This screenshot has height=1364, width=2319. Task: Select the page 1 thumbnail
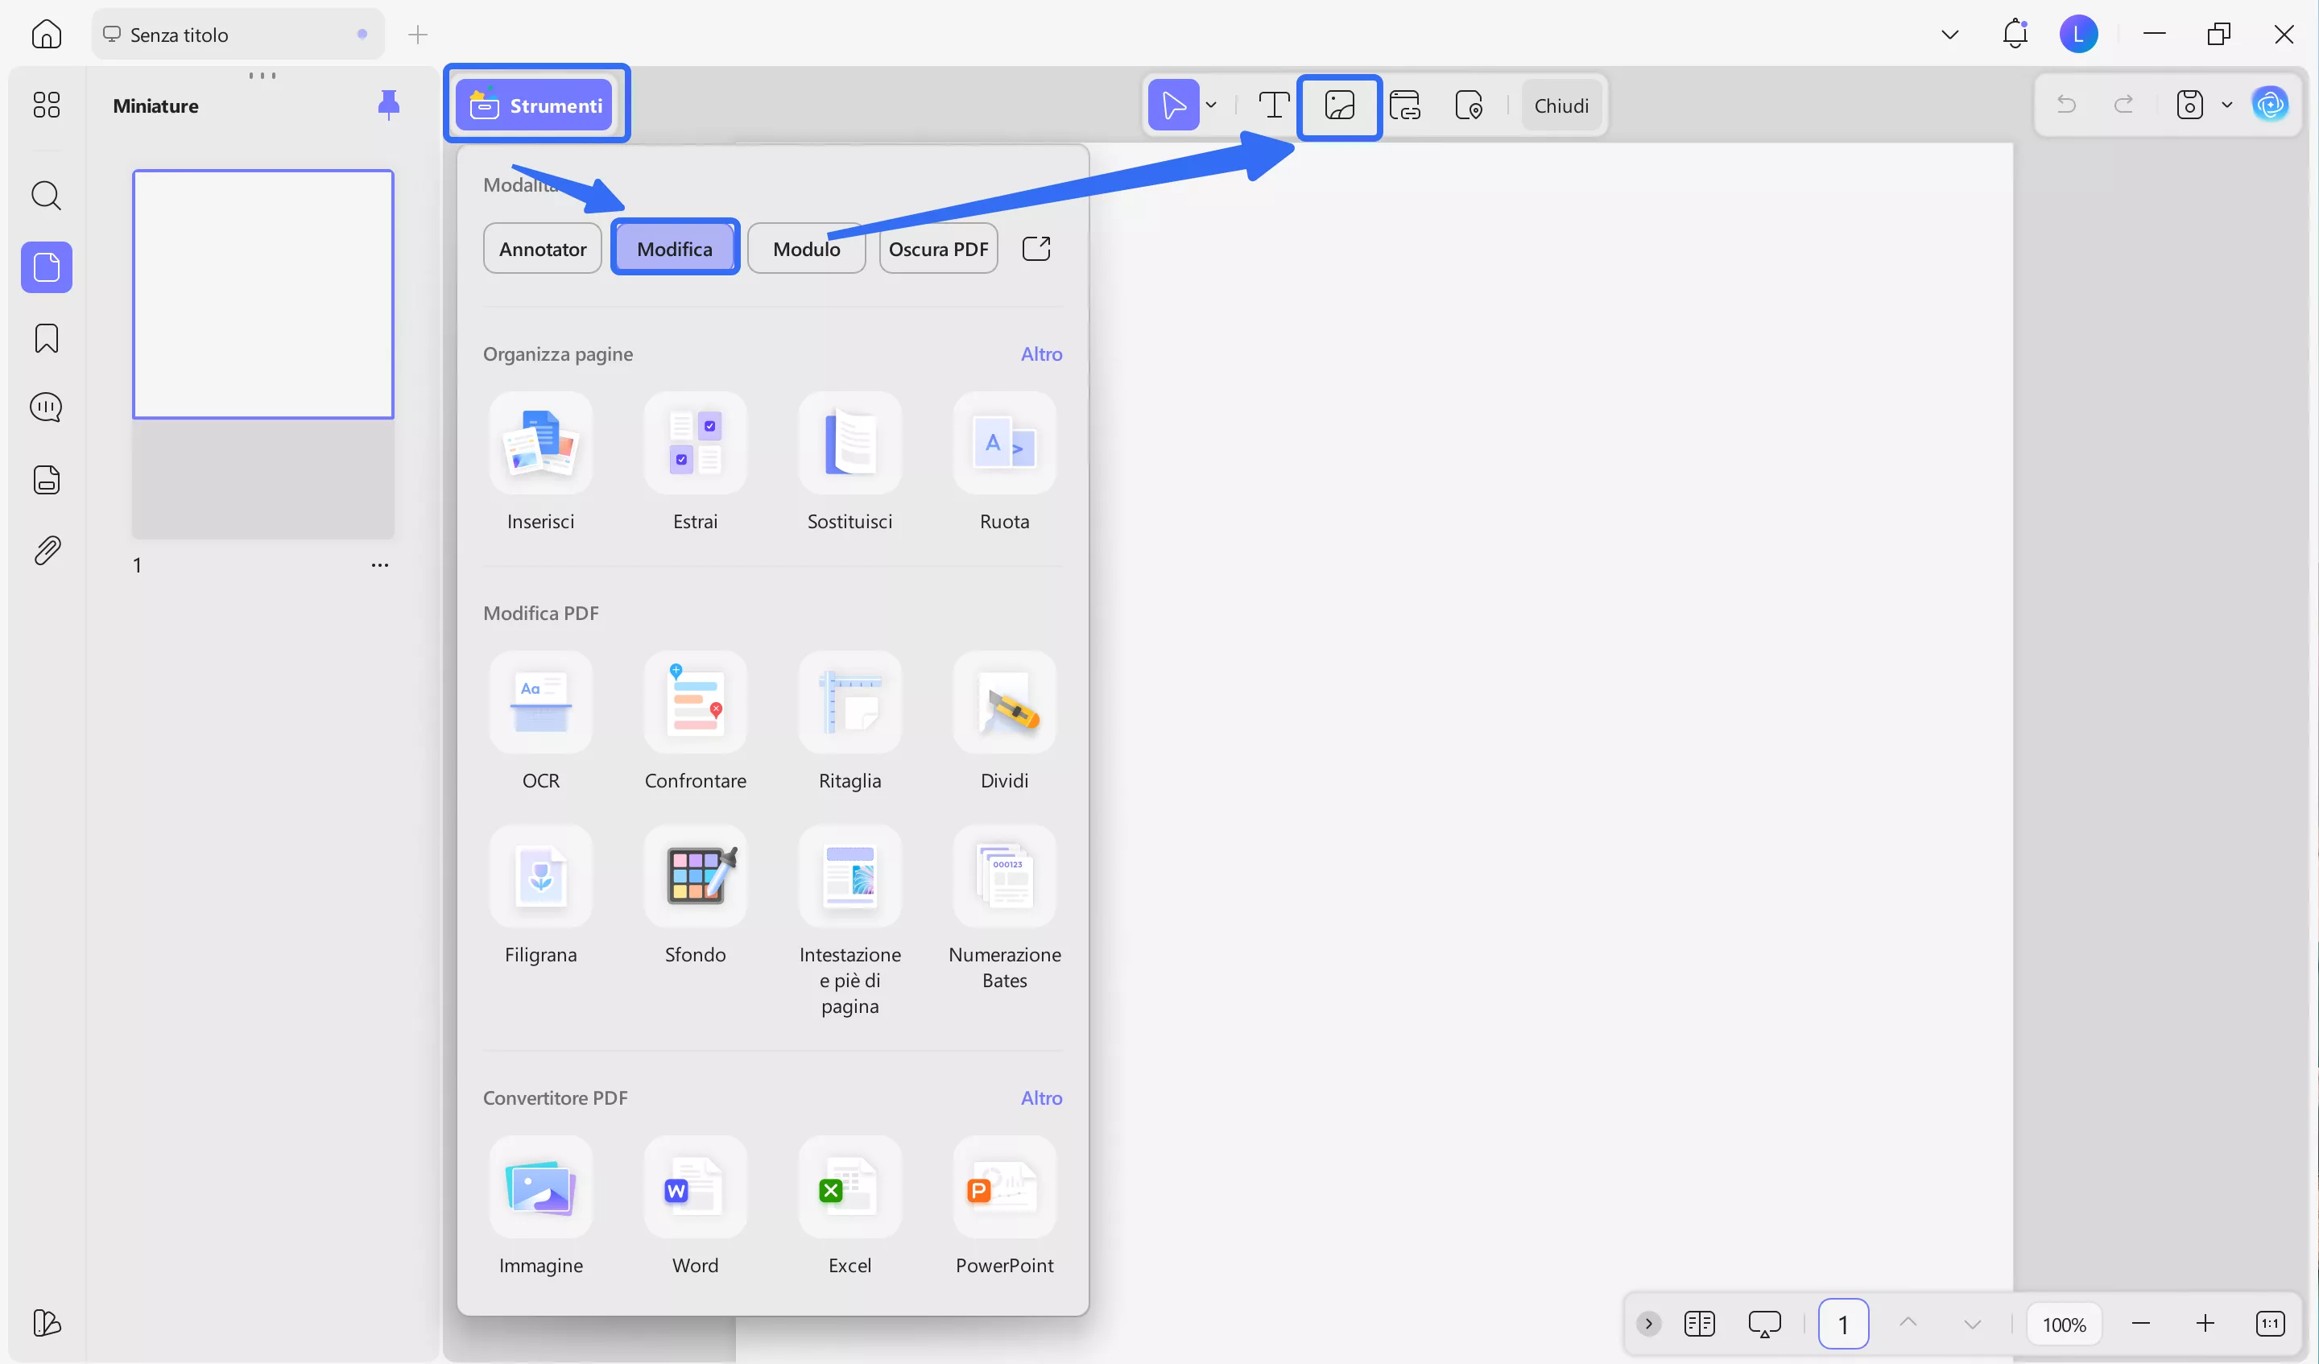(x=262, y=294)
